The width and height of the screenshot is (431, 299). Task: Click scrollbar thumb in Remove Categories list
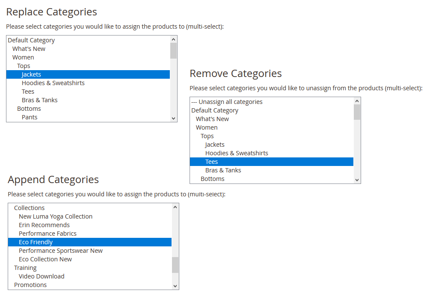tap(357, 112)
